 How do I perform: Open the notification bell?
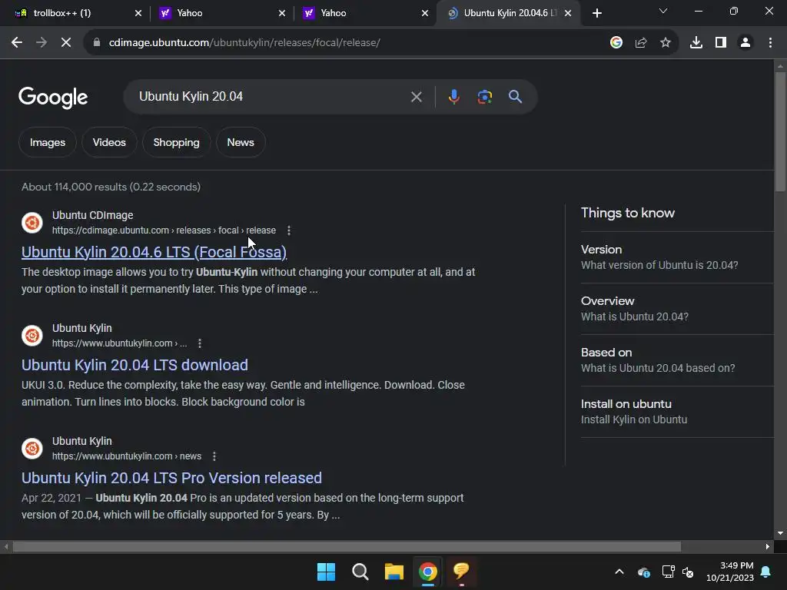(766, 572)
